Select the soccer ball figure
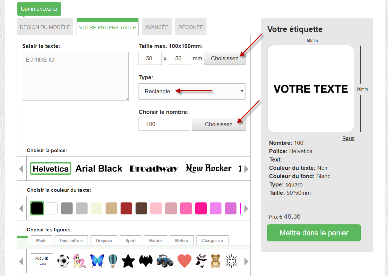Viewport: 388px width, 276px height. pos(64,261)
